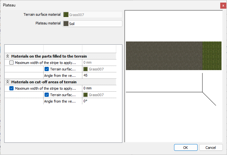227x155 pixels.
Task: Click the grass texture strip in preview
Action: click(212, 56)
